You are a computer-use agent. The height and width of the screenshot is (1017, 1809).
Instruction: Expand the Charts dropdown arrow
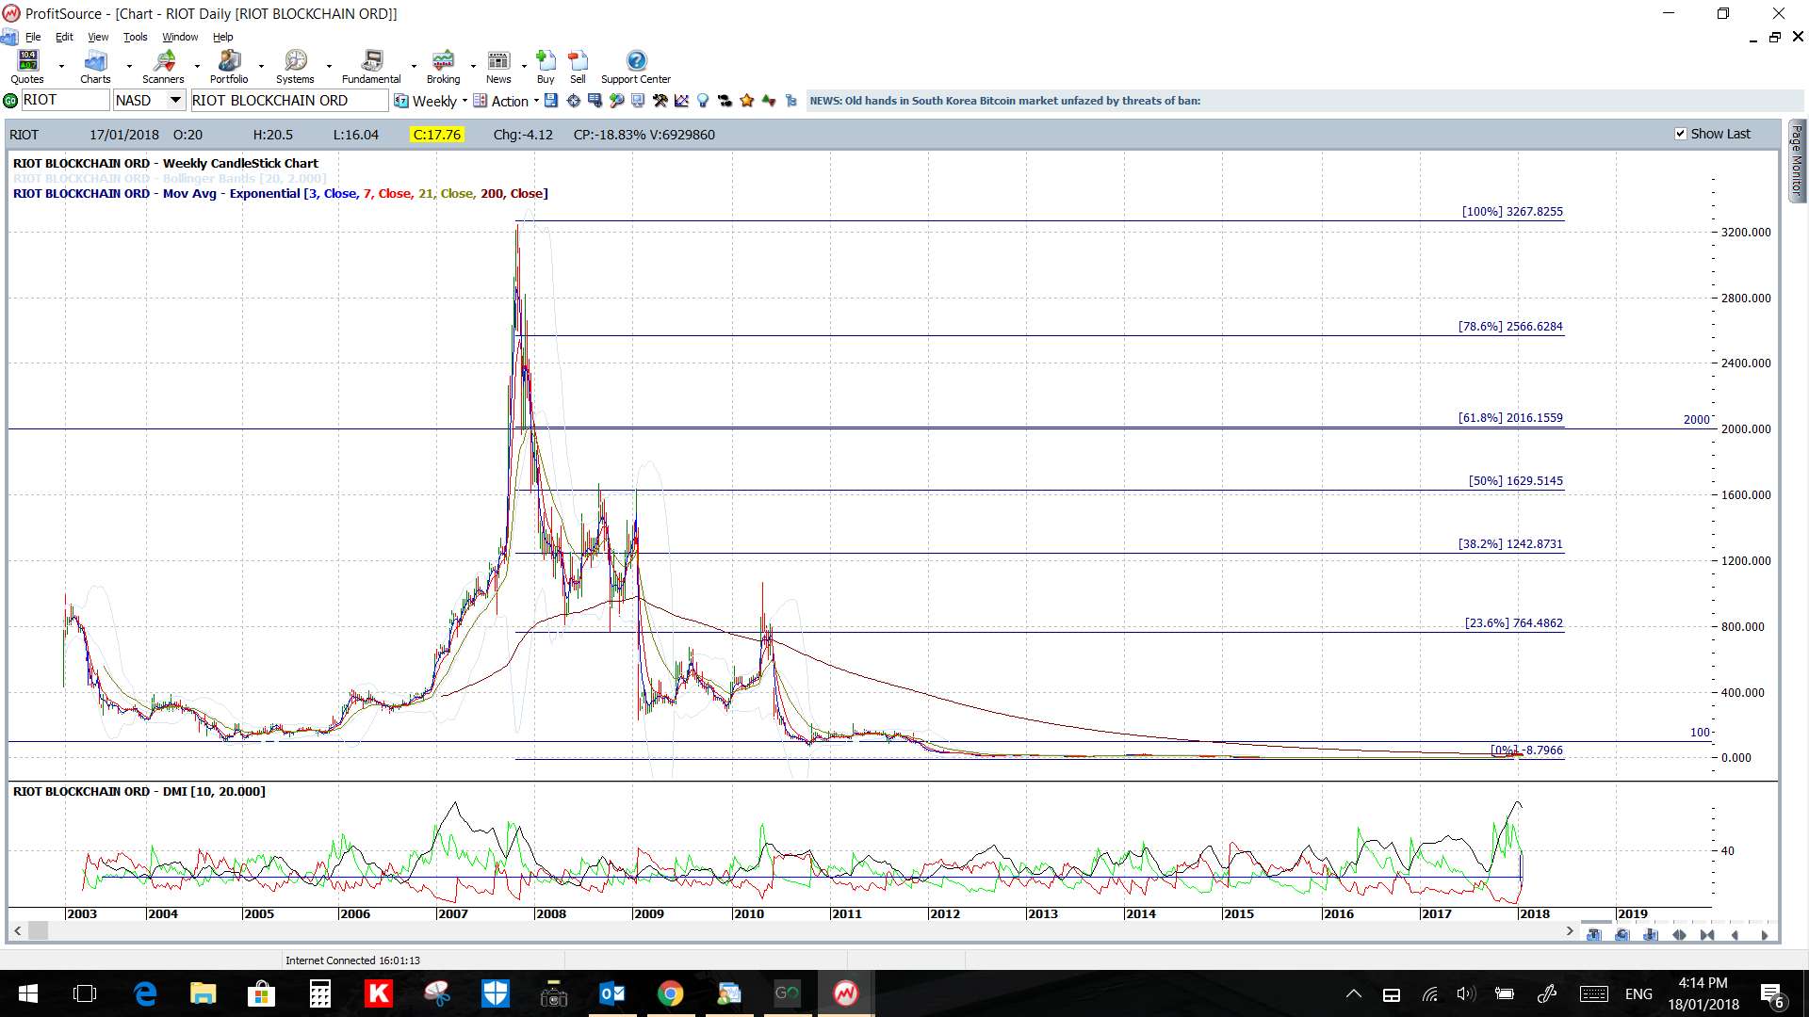(129, 67)
